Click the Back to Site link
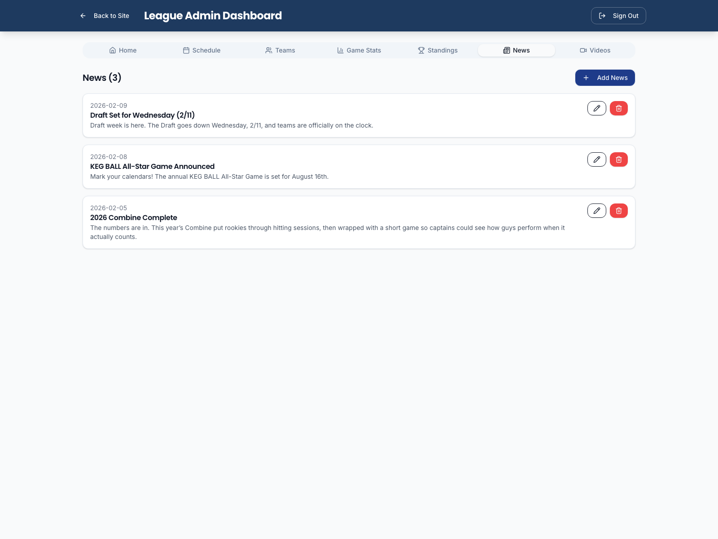This screenshot has width=718, height=539. coord(111,16)
